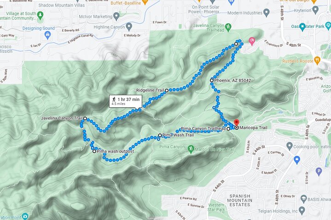This screenshot has height=220, width=331.
Task: Open the Designing Sound shopping bag pin
Action: pos(48,35)
